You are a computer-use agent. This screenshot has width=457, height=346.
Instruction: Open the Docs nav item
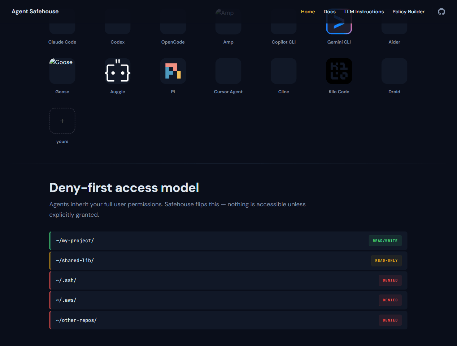coord(330,12)
